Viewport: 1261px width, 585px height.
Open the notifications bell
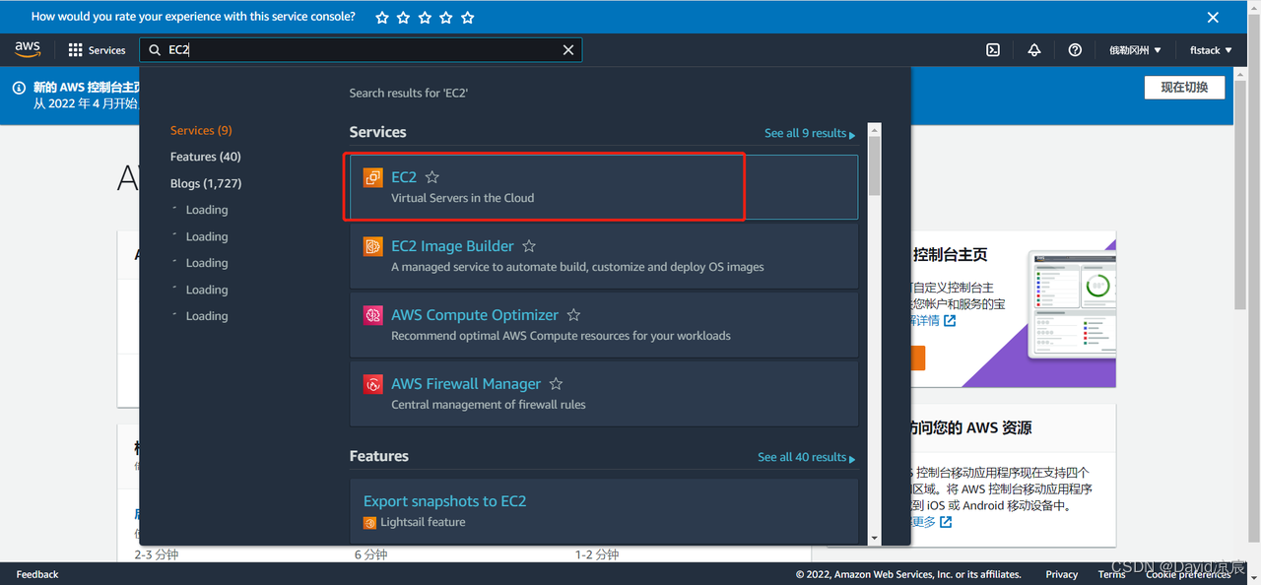[1034, 50]
